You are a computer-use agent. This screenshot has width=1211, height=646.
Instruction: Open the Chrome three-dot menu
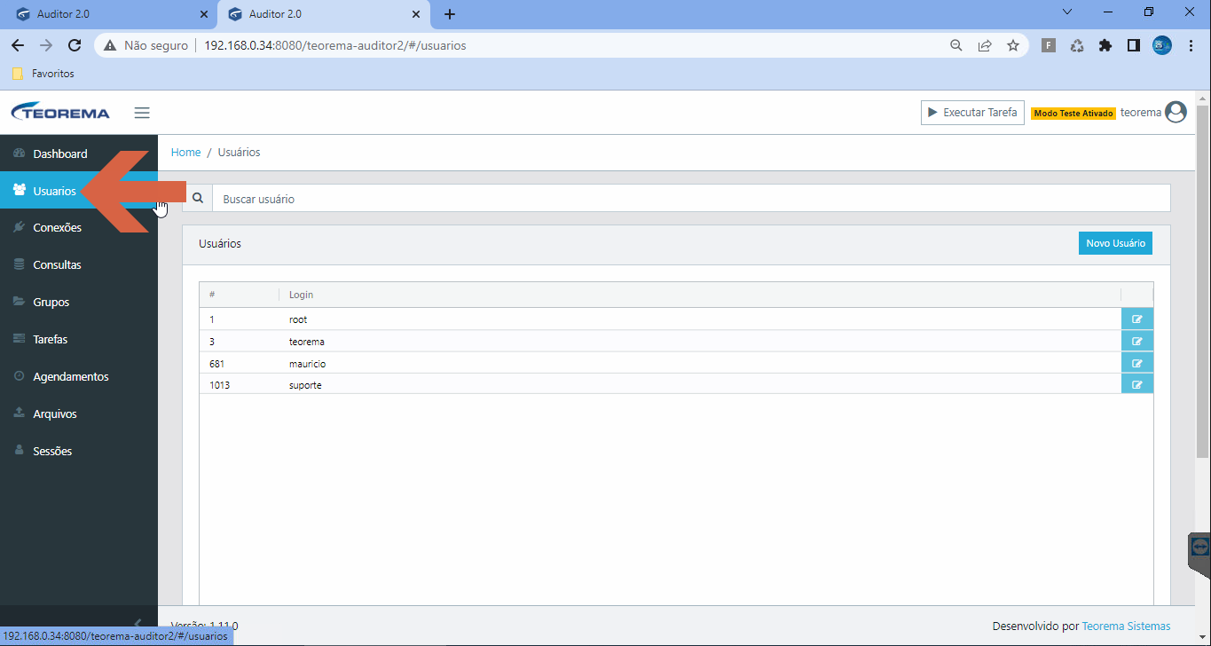click(1191, 45)
